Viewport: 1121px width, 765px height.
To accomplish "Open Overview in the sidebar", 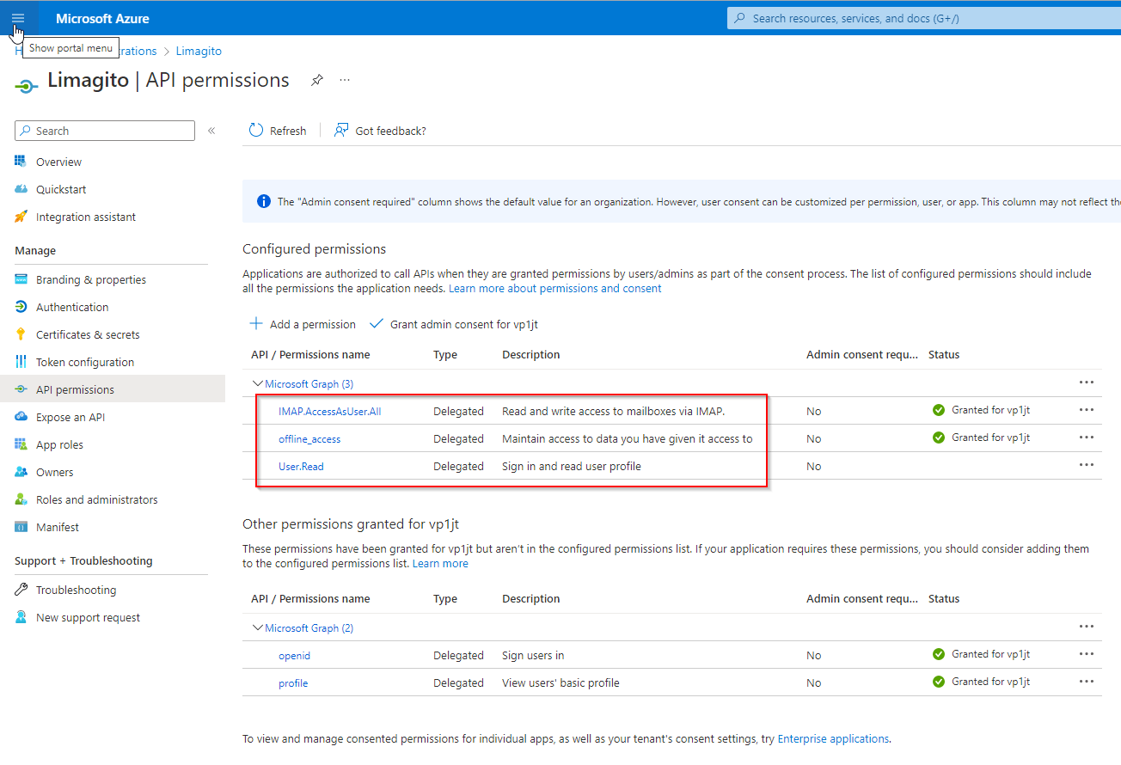I will [x=58, y=162].
